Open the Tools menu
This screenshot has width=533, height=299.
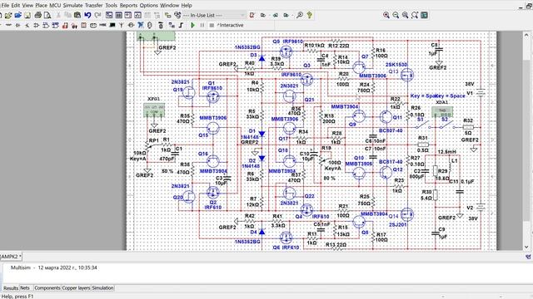[x=111, y=6]
